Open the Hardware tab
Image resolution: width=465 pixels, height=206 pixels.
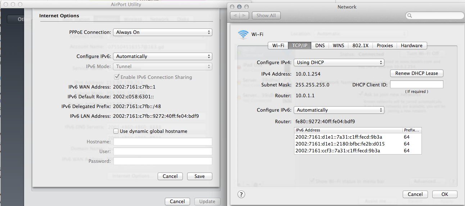coord(412,45)
